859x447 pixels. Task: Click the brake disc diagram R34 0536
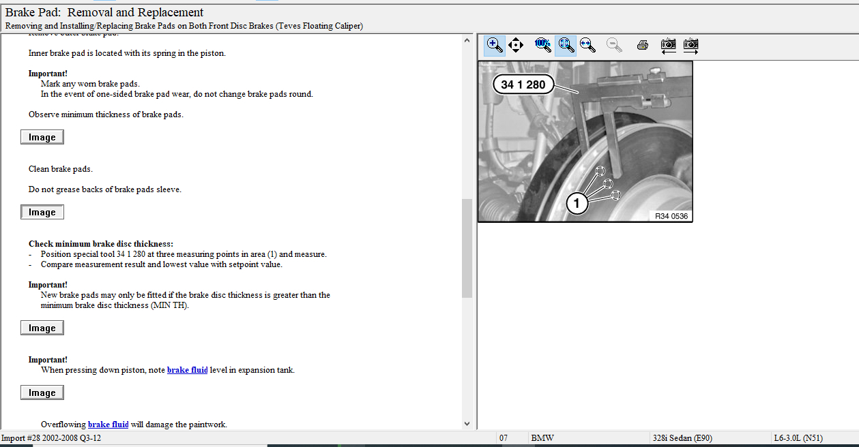(x=585, y=141)
